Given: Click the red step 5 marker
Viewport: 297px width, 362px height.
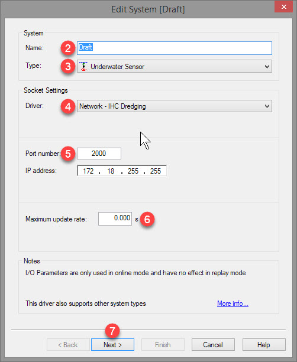Looking at the screenshot, I should [x=68, y=154].
